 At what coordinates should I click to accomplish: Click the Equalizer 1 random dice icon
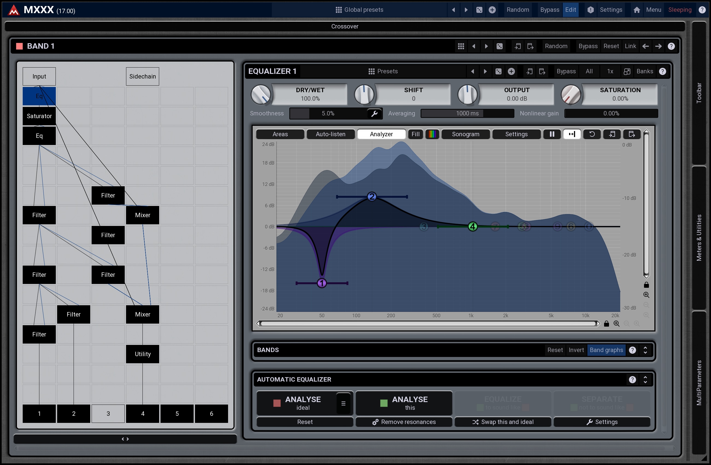click(x=498, y=71)
